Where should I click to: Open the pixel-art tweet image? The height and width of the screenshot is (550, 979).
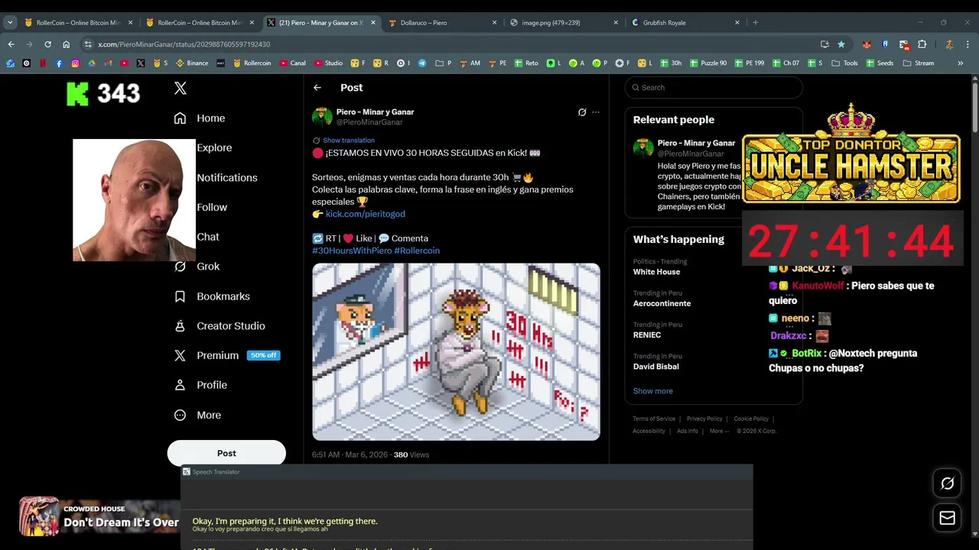[x=456, y=351]
